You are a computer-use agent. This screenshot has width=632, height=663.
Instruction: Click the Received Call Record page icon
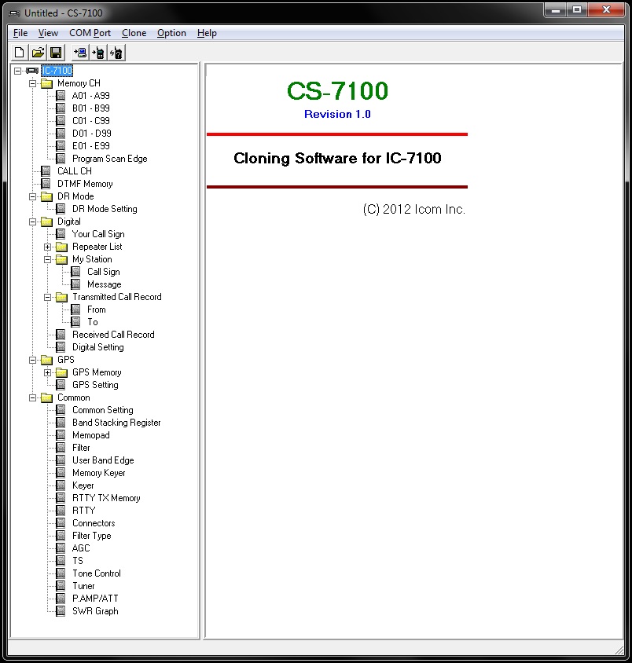tap(61, 335)
